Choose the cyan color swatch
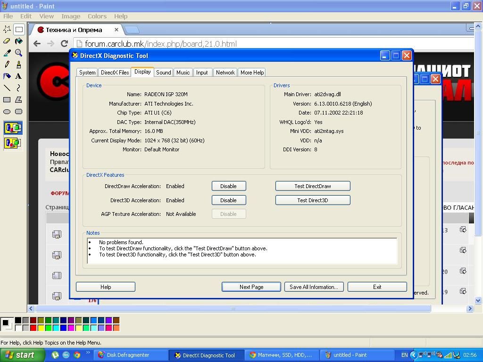Image resolution: width=483 pixels, height=362 pixels. 56,328
